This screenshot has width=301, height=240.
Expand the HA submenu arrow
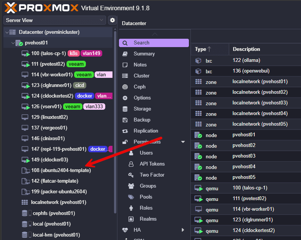click(183, 230)
